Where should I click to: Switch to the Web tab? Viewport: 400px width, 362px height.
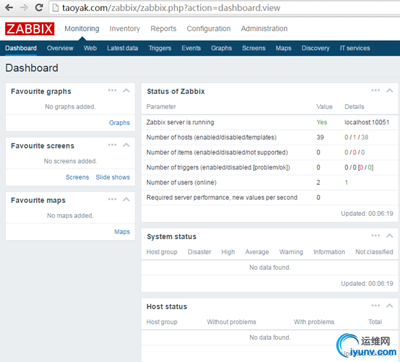(90, 48)
